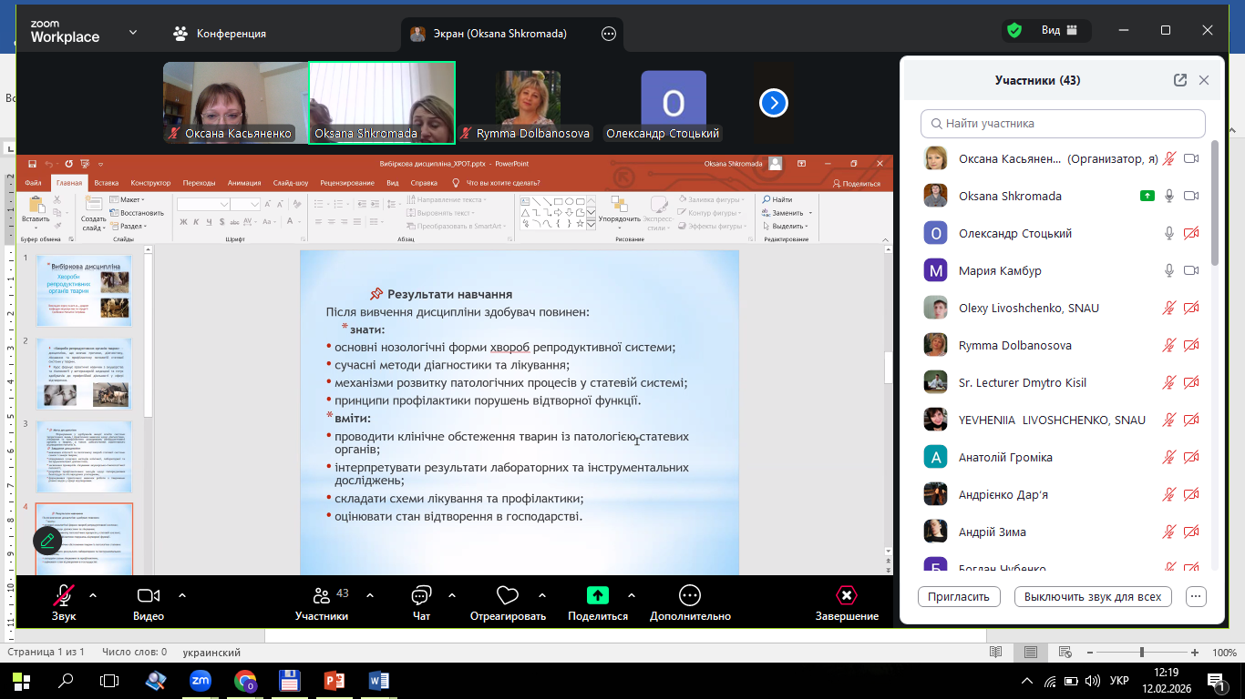
Task: Click the red End meeting icon
Action: (x=847, y=596)
